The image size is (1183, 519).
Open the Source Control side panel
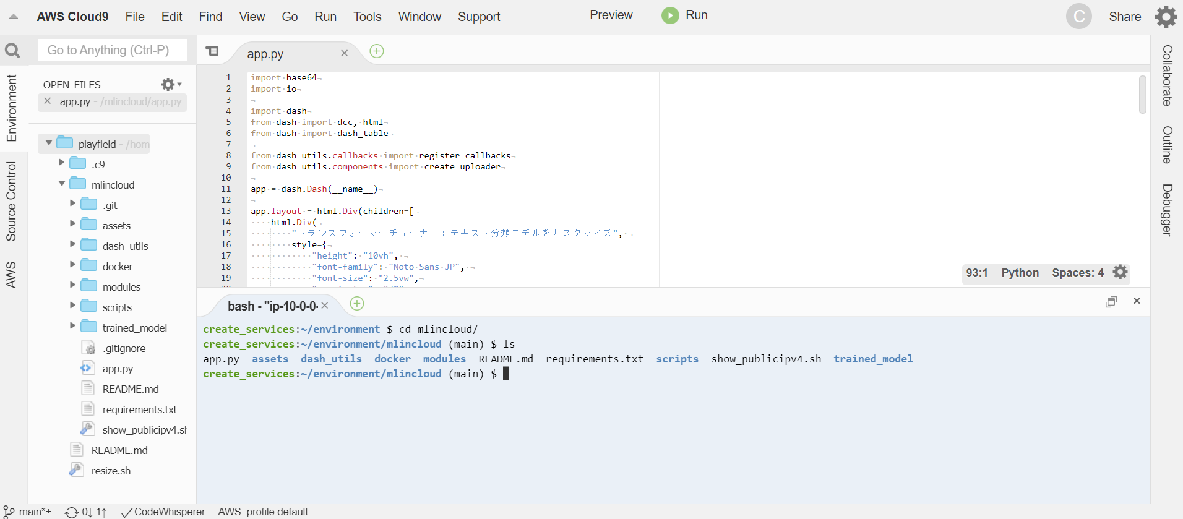click(x=11, y=201)
